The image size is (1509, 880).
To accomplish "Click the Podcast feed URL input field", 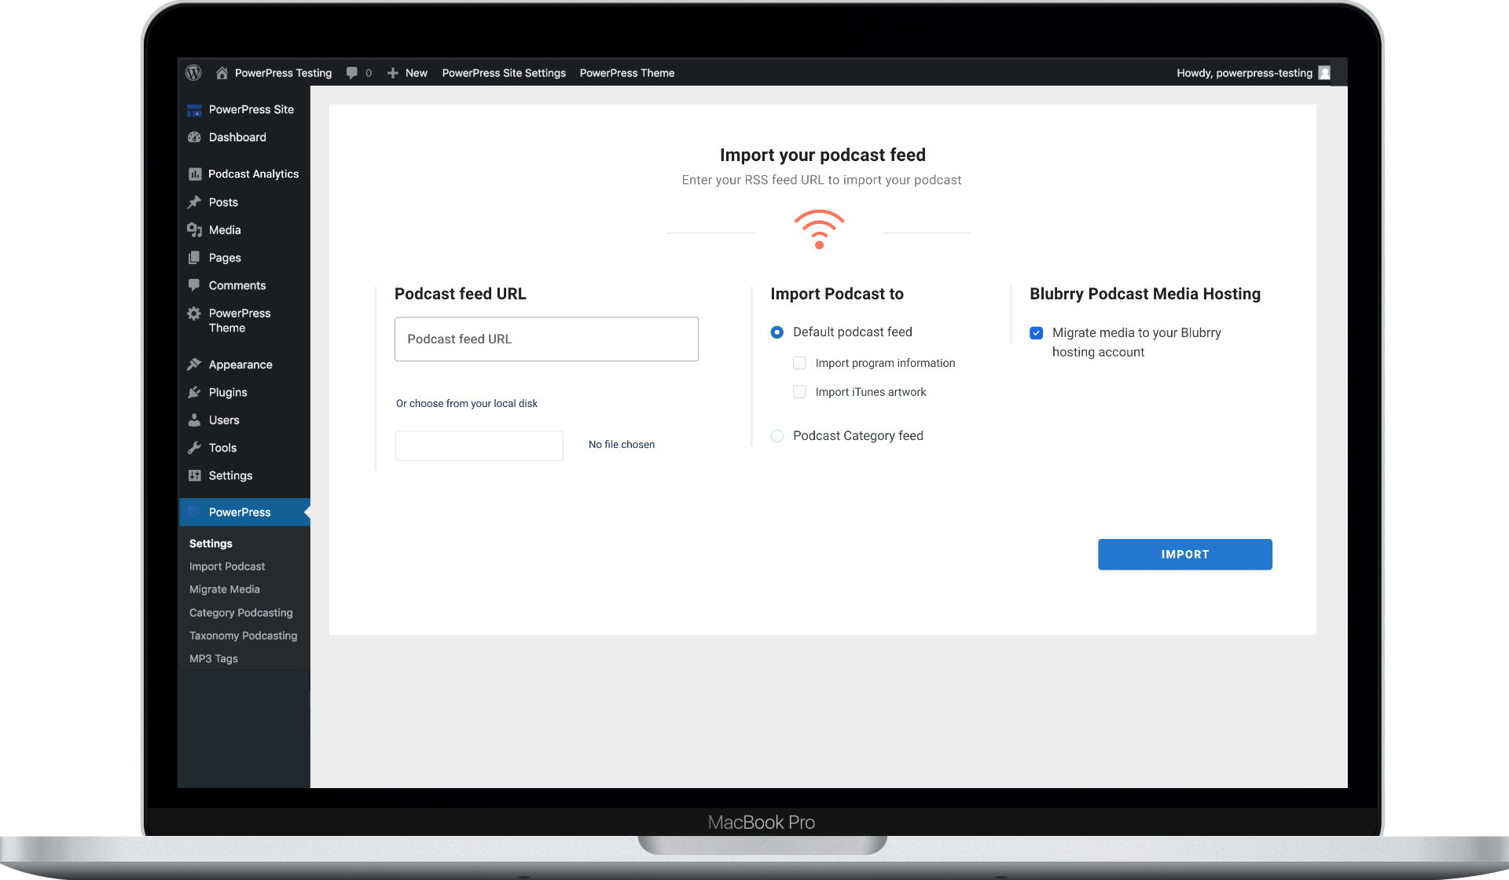I will (546, 339).
